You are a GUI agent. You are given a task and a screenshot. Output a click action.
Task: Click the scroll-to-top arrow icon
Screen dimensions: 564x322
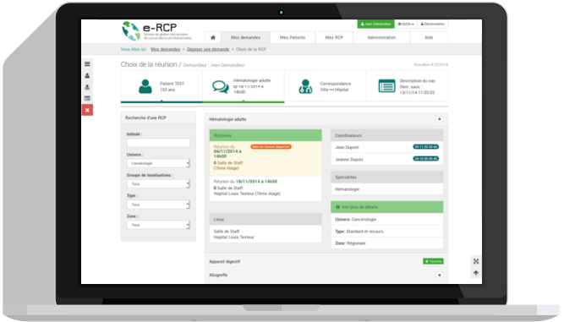coord(476,273)
